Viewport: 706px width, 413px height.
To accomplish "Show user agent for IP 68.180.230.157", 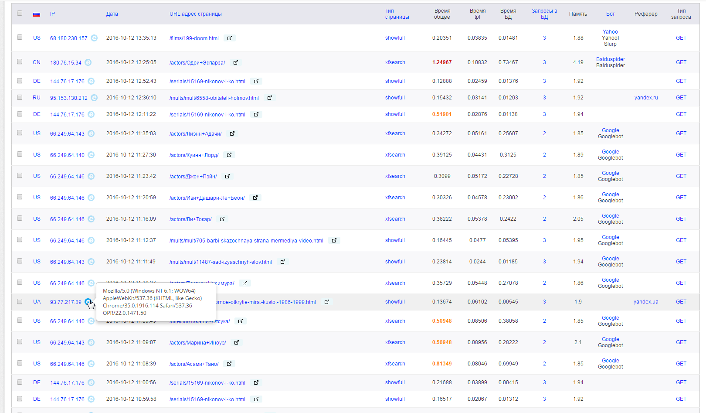I will [x=94, y=38].
